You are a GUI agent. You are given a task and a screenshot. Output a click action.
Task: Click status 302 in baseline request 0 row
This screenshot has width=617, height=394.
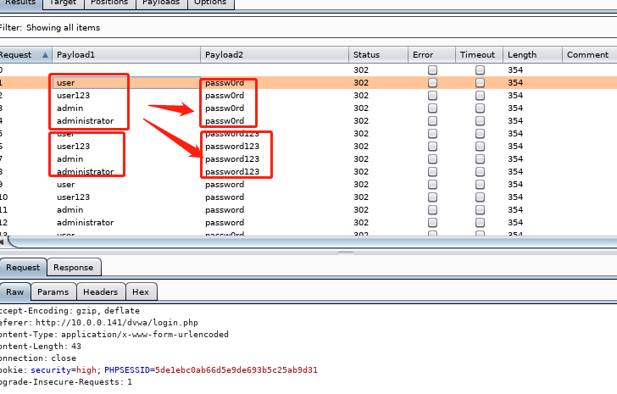[x=361, y=70]
